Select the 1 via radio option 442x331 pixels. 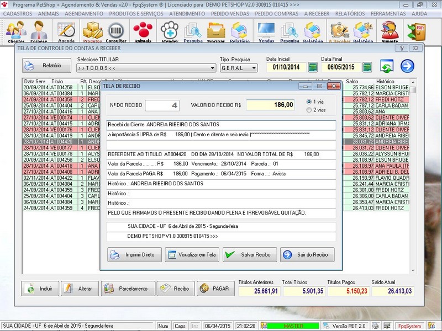click(x=309, y=102)
